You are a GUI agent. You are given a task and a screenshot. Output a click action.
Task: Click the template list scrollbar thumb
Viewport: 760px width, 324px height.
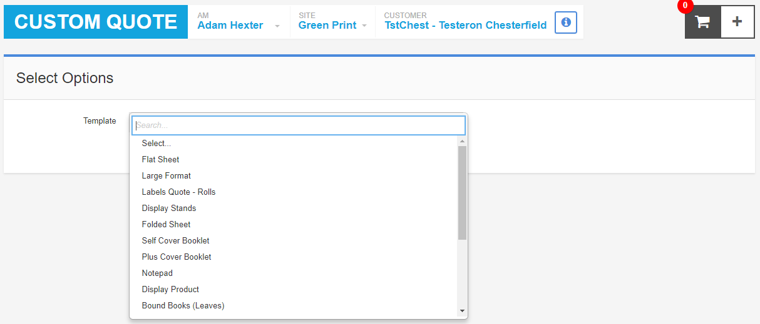(462, 193)
